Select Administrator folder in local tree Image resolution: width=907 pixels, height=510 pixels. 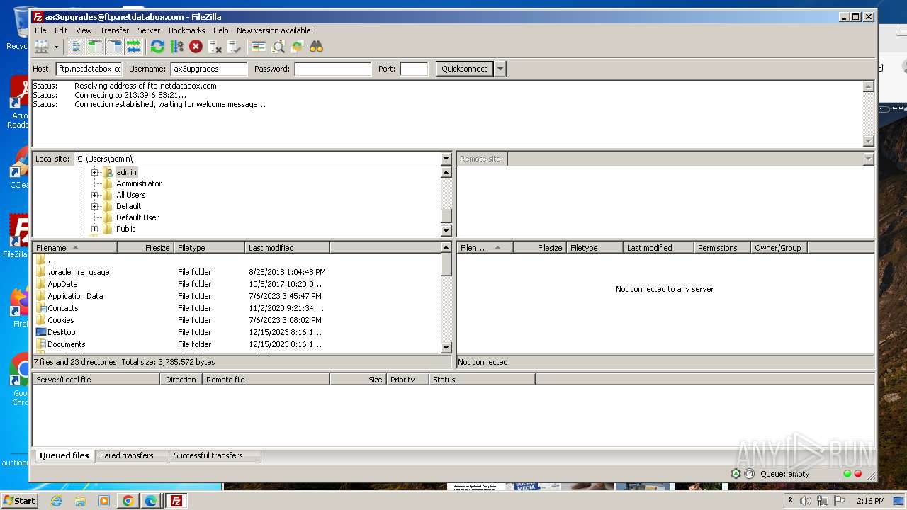(x=138, y=183)
